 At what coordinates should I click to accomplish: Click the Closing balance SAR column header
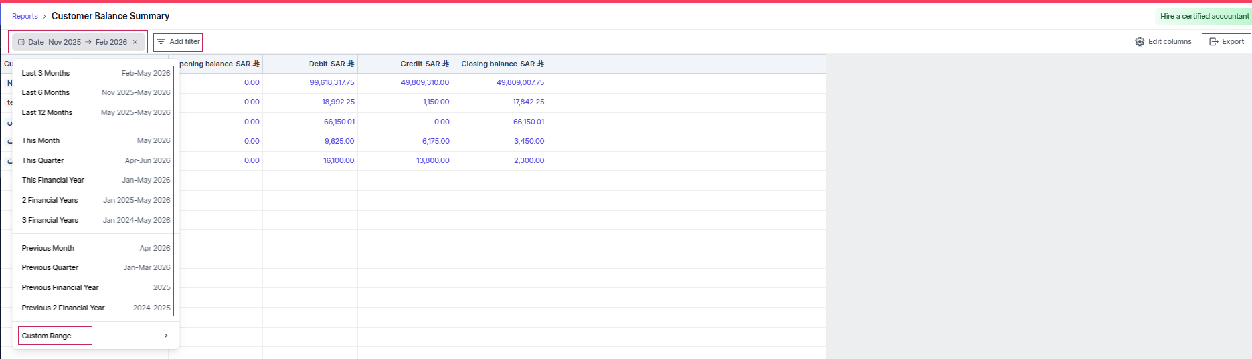499,64
